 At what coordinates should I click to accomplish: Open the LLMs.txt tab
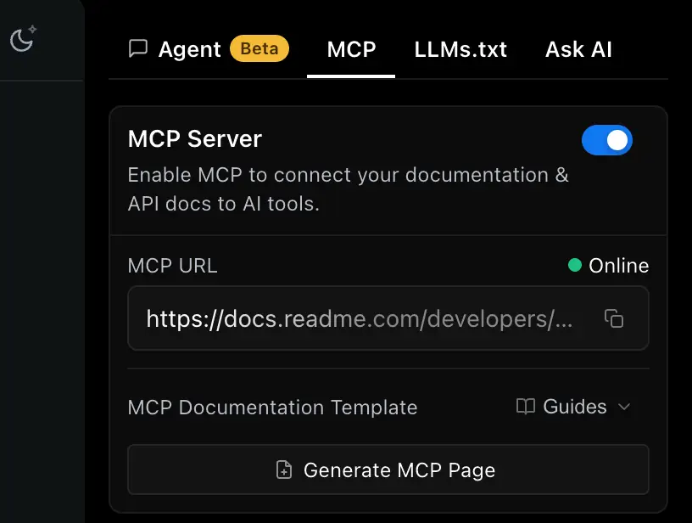point(460,49)
